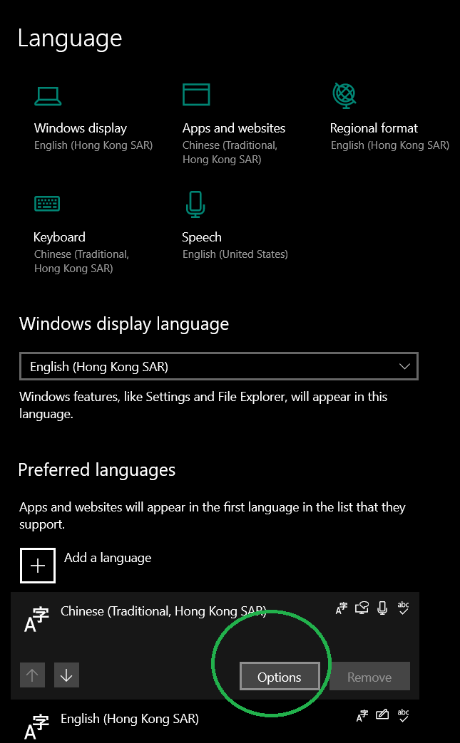Click speech recognition icon on Chinese language row
Image resolution: width=460 pixels, height=743 pixels.
(382, 608)
